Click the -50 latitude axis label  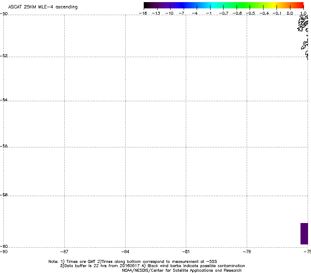point(4,14)
